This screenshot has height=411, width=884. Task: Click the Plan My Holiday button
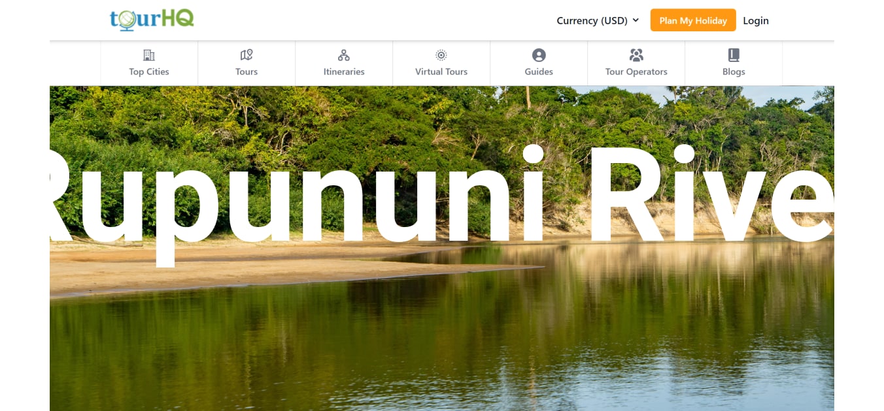(x=693, y=20)
